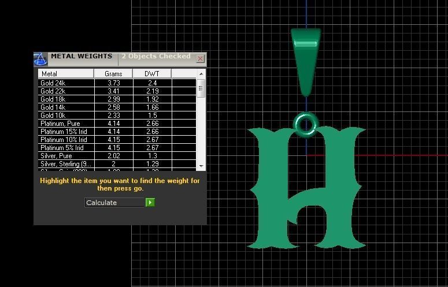Select the Gold 24k row
This screenshot has width=448, height=287.
(117, 83)
